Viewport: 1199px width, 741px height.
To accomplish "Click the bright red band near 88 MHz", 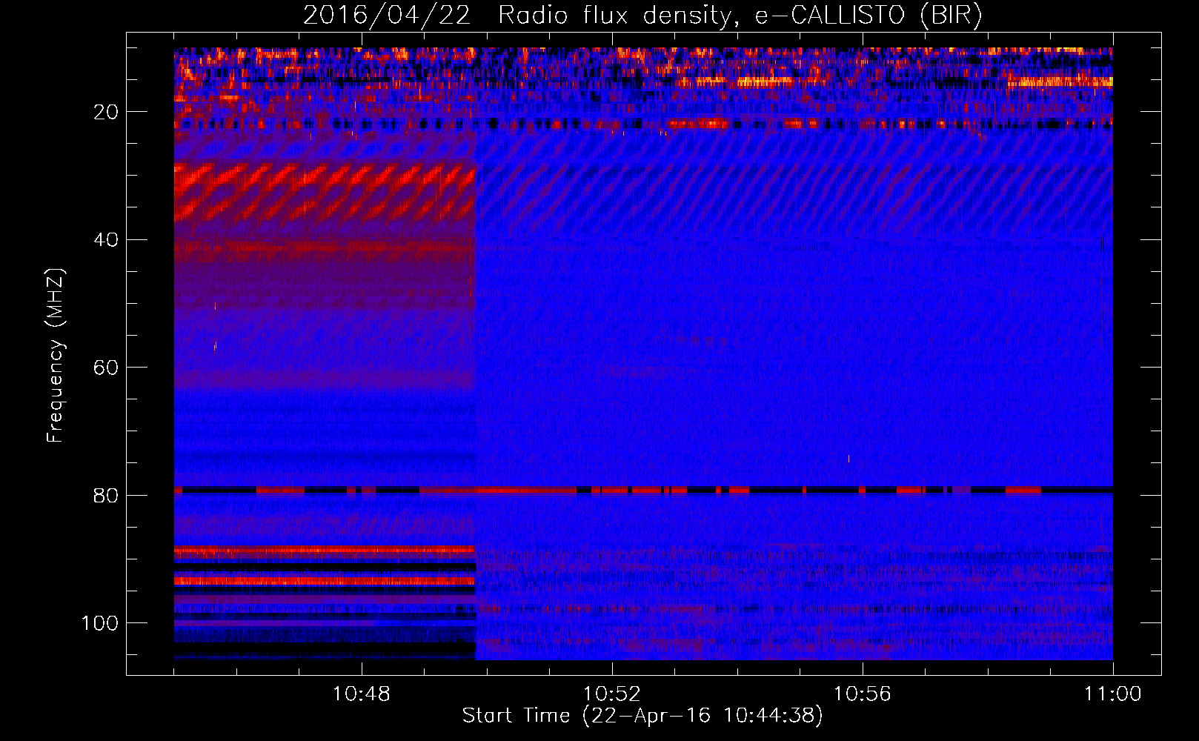I will coord(324,551).
